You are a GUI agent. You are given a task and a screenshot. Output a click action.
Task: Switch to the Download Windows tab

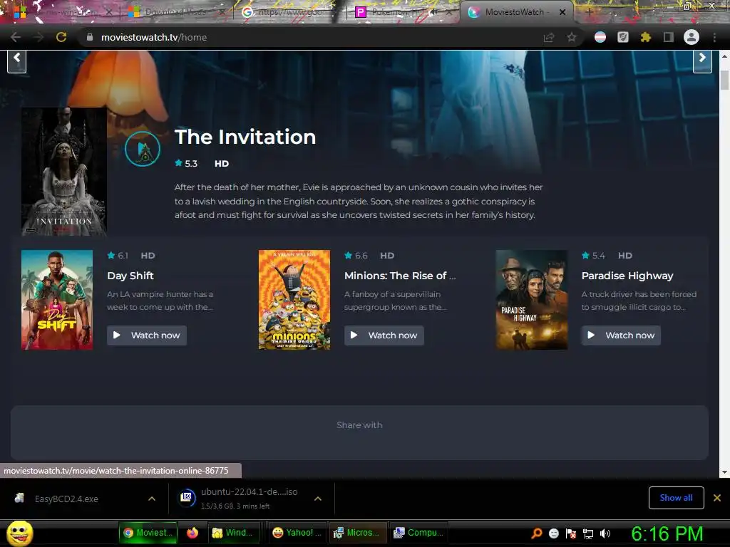175,12
